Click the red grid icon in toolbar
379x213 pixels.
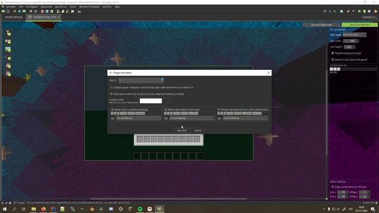coord(42,11)
